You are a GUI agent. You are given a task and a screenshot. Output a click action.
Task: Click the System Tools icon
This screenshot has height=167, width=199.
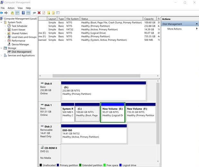pos(5,22)
